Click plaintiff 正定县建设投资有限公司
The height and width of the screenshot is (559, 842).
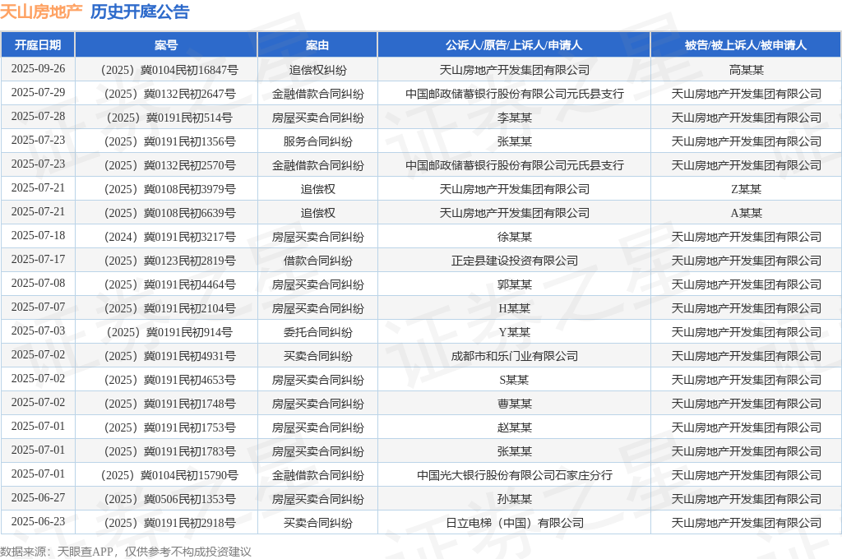point(515,261)
